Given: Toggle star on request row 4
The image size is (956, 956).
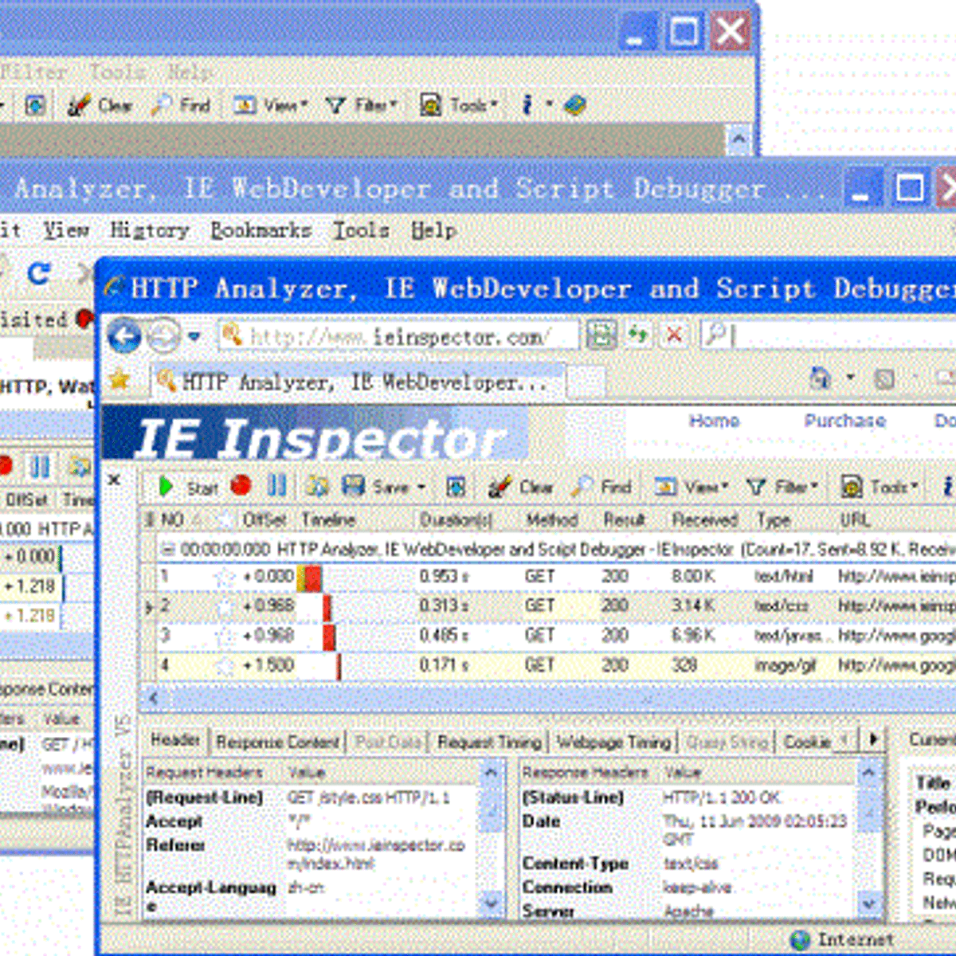Looking at the screenshot, I should (x=225, y=665).
